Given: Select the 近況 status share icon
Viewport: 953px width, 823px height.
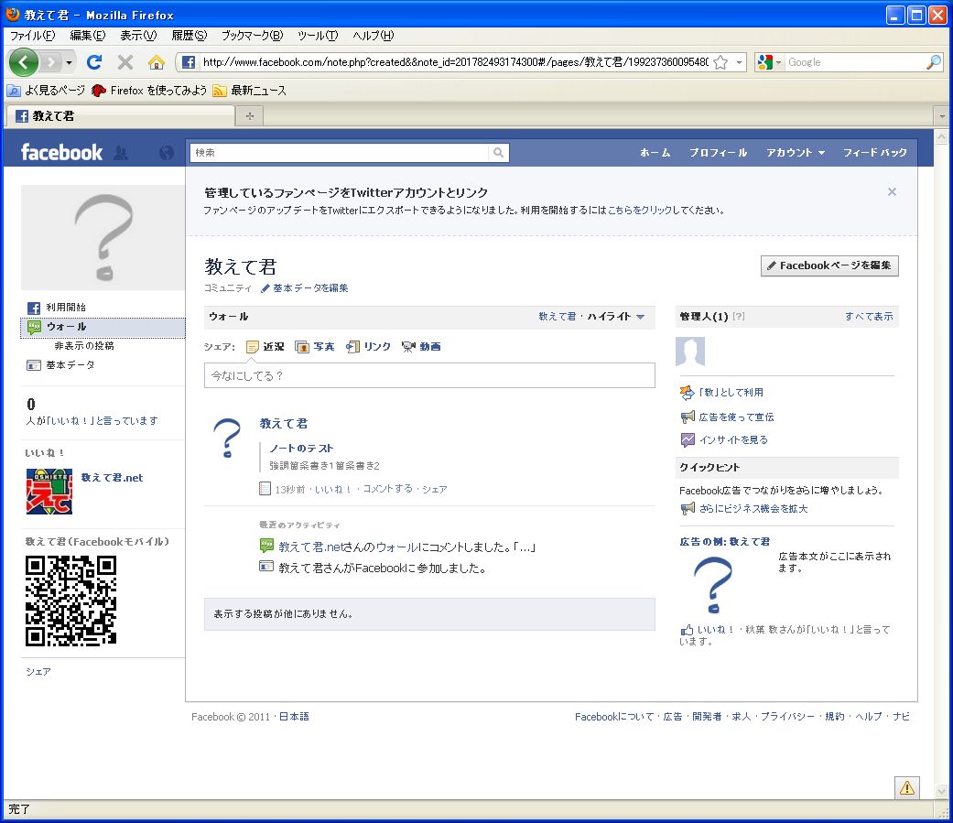Looking at the screenshot, I should pos(253,347).
